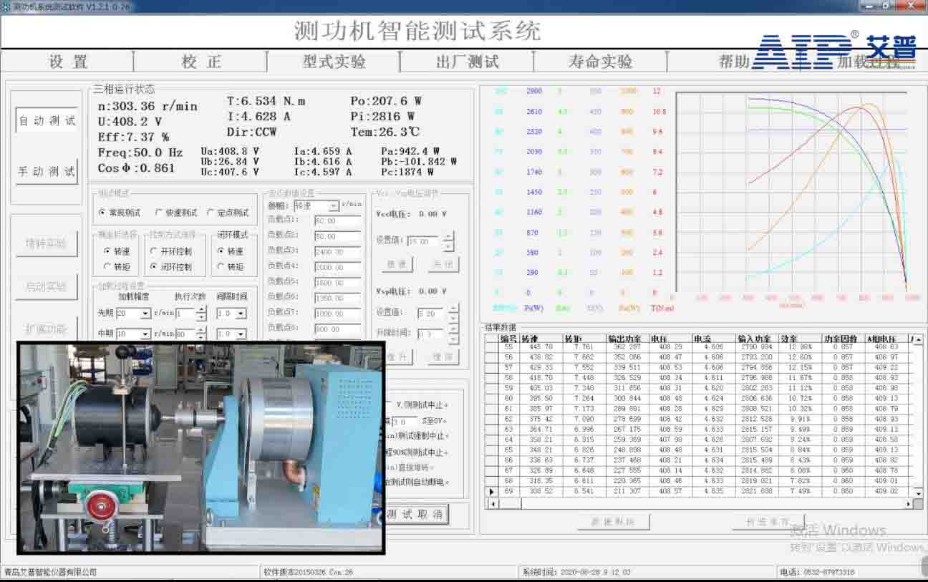Switch to the 出厂测试 tab
The height and width of the screenshot is (582, 928).
[x=465, y=62]
